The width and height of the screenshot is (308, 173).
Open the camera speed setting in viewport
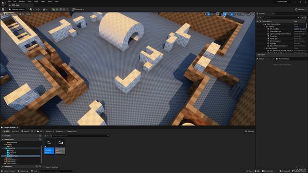248,14
